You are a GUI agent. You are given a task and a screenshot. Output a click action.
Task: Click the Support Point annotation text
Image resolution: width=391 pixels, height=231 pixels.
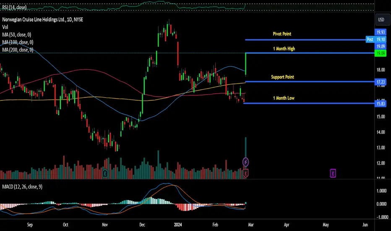point(282,77)
